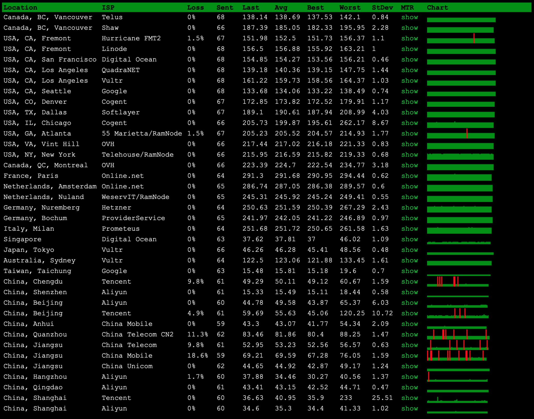Click show link for Google Seattle row

click(x=409, y=91)
